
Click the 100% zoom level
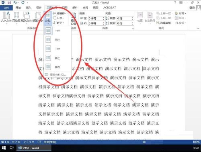pyautogui.click(x=196, y=142)
